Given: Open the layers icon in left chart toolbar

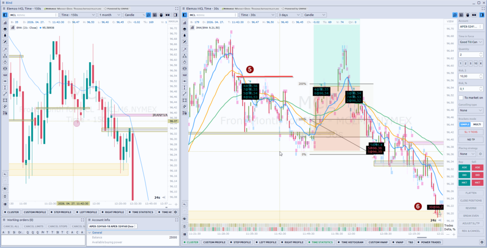Looking at the screenshot, I should (x=5, y=29).
